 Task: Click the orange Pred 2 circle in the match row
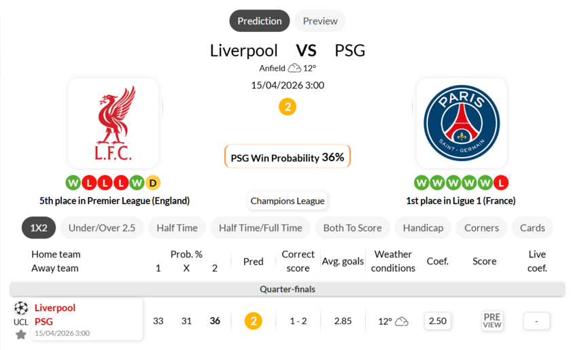click(253, 321)
